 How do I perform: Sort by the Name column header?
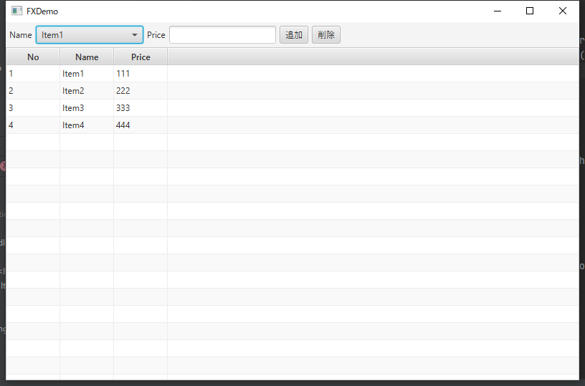pos(87,57)
